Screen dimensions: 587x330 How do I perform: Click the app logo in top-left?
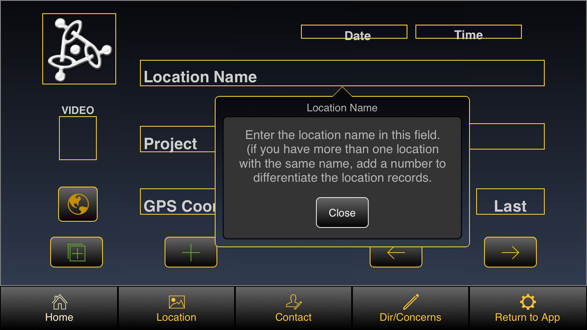79,49
